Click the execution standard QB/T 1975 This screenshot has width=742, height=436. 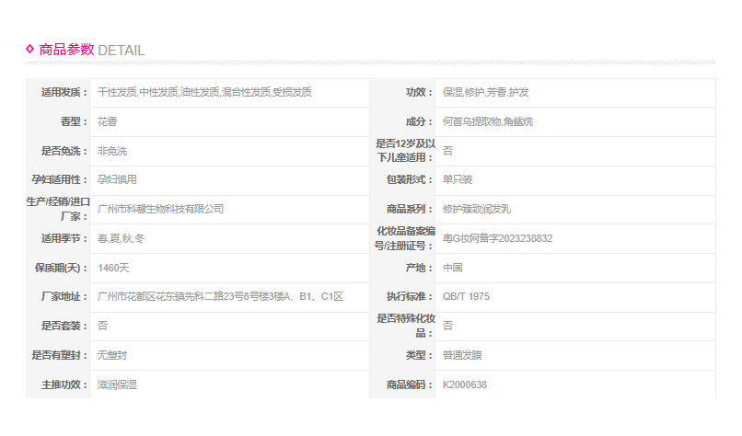[466, 296]
